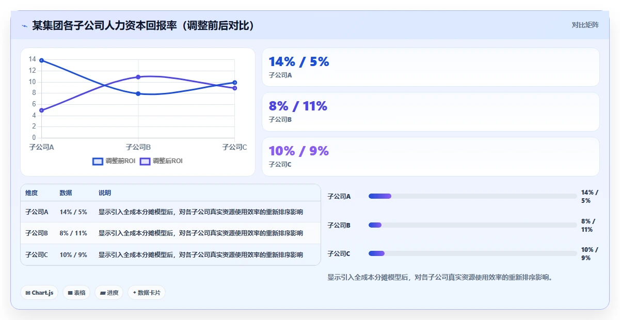Click the 调整后ROI point at 子公司C (9)

(x=234, y=88)
